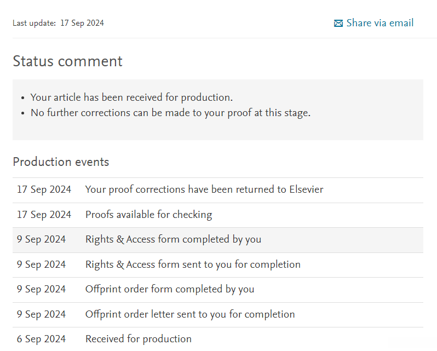The image size is (437, 351).
Task: Click 'Offprint order letter sent to you' event
Action: (x=190, y=314)
